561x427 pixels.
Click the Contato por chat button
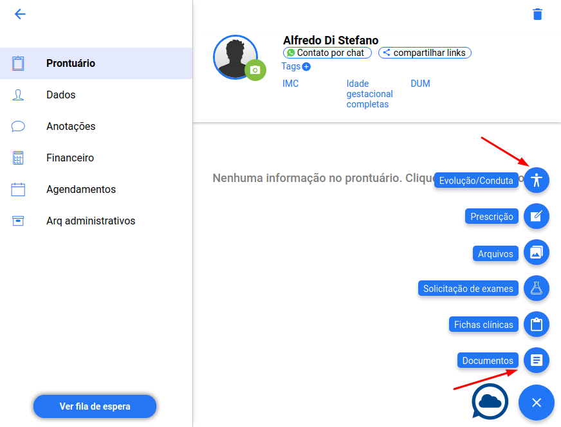[327, 53]
